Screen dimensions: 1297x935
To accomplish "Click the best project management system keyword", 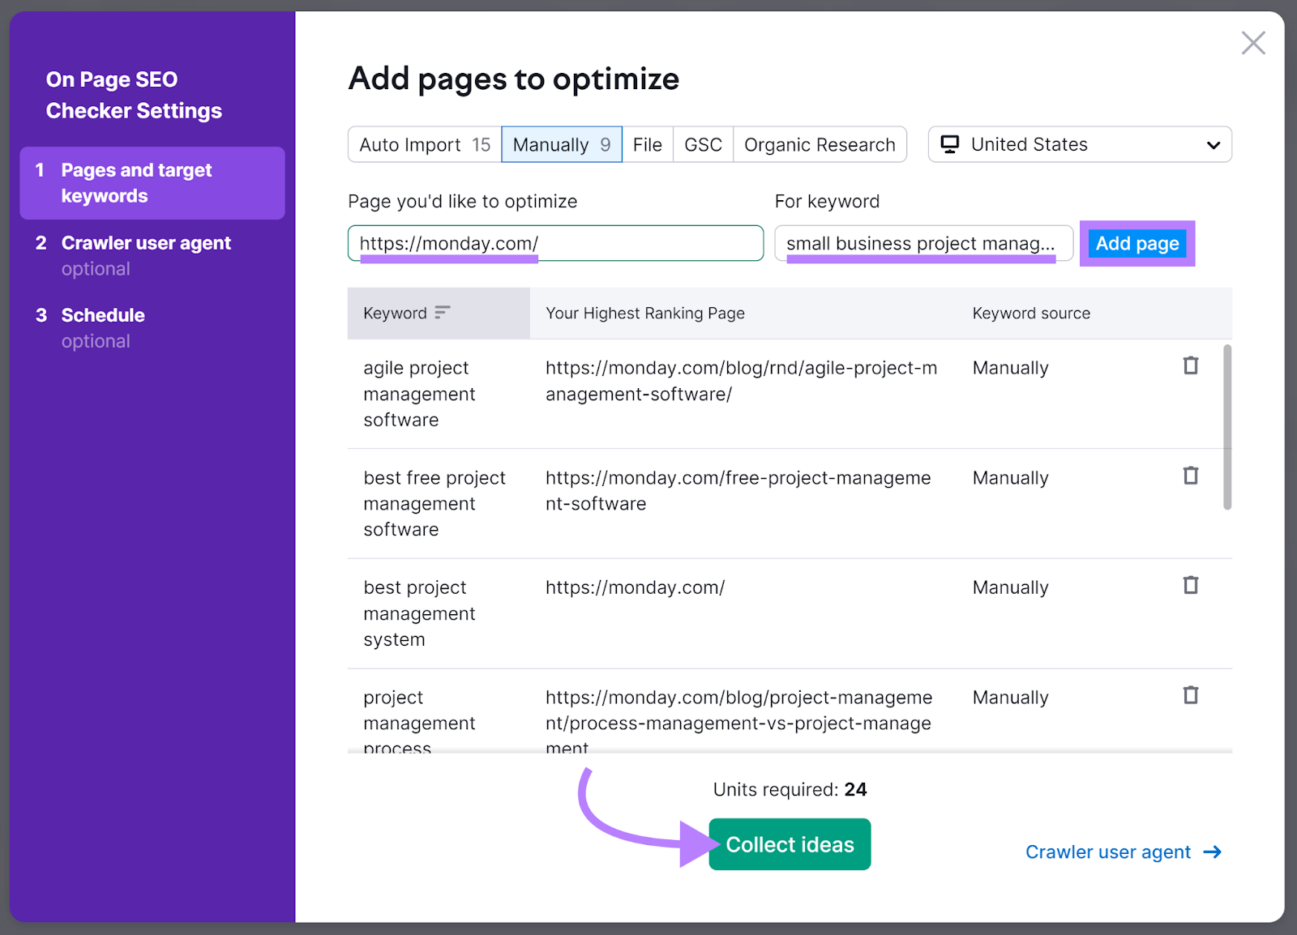I will coord(419,613).
